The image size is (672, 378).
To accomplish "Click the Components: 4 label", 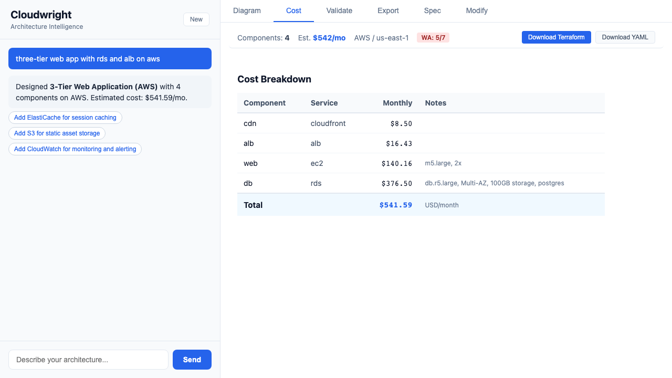I will click(x=264, y=38).
